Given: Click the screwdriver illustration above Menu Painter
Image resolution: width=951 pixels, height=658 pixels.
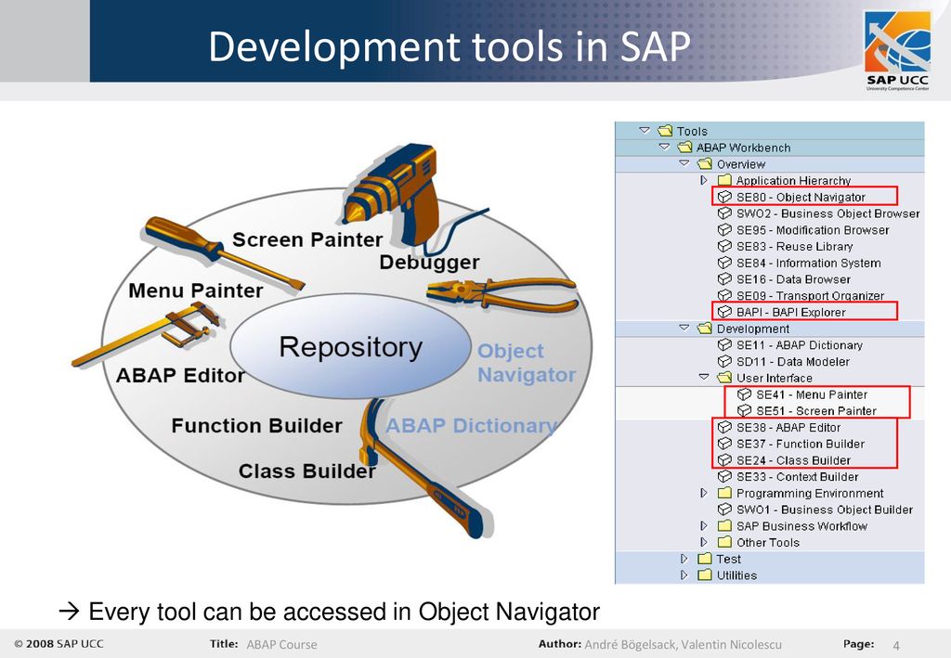Looking at the screenshot, I should 223,252.
